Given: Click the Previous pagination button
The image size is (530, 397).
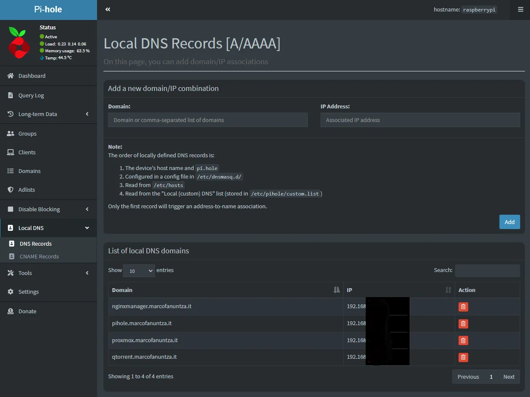Looking at the screenshot, I should [468, 377].
